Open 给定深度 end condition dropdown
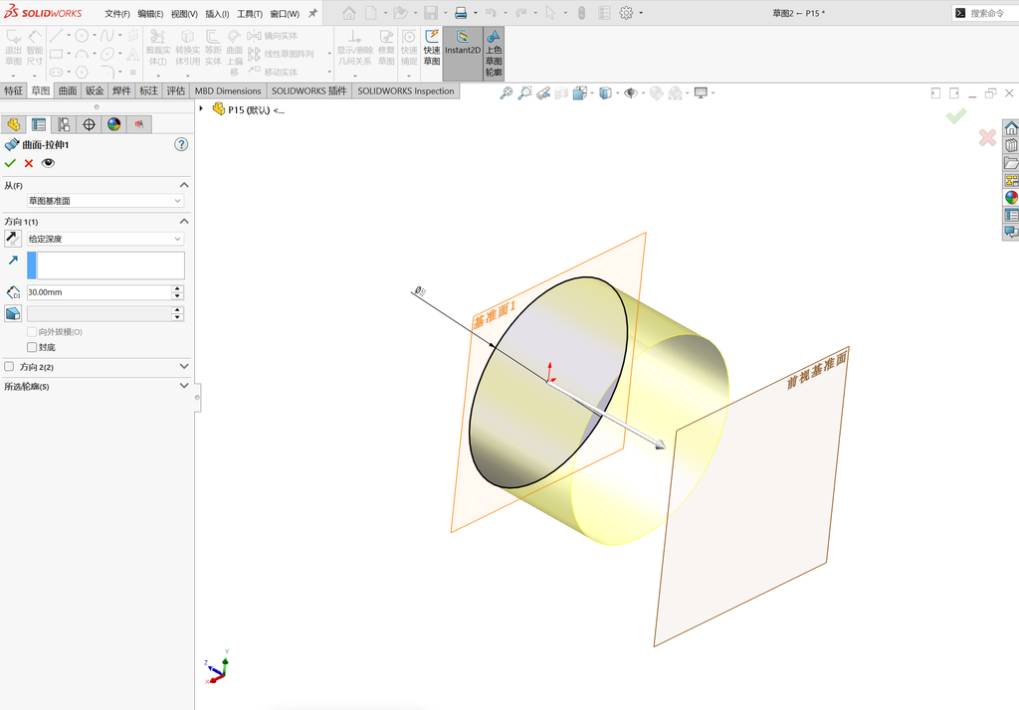Viewport: 1019px width, 710px height. [105, 239]
